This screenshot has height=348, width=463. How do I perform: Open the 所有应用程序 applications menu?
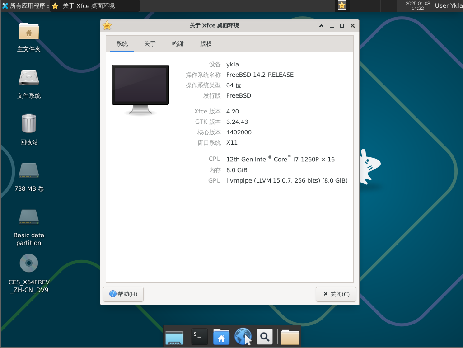tap(25, 5)
